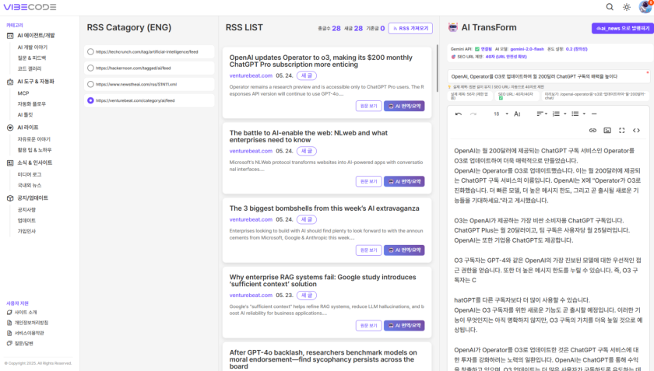This screenshot has height=371, width=654.
Task: Select the venturebeat.com feed radio button
Action: 90,100
